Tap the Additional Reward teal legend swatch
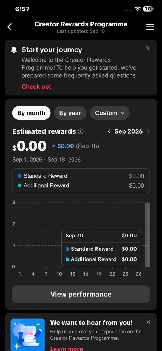The height and width of the screenshot is (351, 162). (x=19, y=186)
